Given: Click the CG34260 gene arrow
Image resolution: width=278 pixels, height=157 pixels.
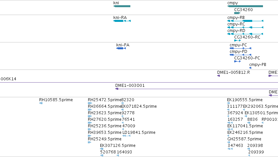Looking at the screenshot, I should 237,13.
